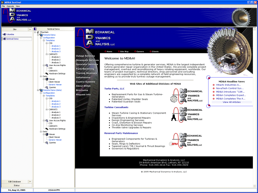The height and width of the screenshot is (193, 258).
Task: Collapse the CARRATS node
Action: coord(47,54)
